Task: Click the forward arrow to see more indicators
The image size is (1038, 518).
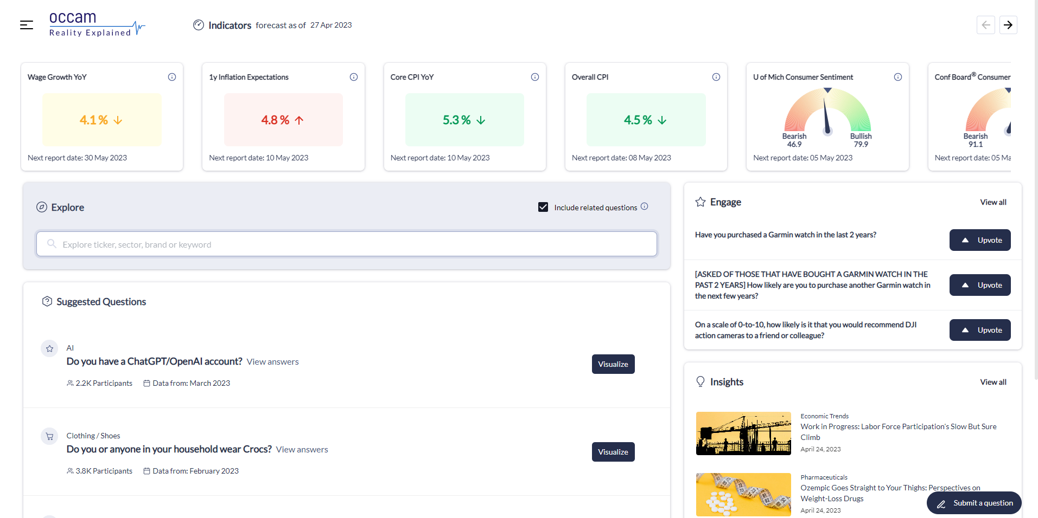Action: point(1008,25)
